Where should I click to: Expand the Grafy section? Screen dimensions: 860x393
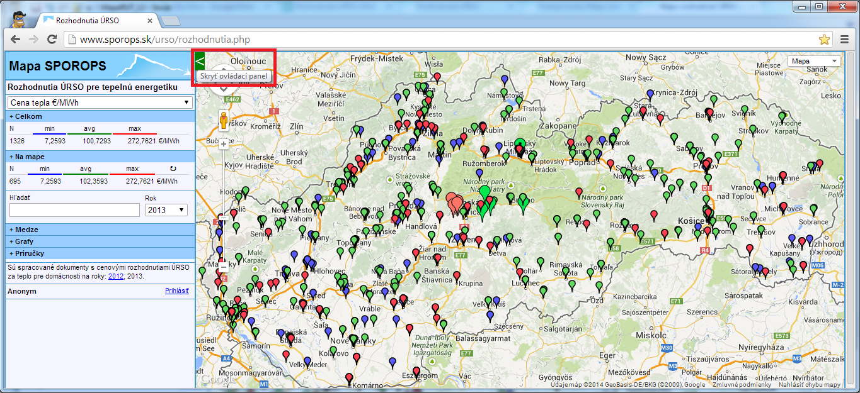pyautogui.click(x=100, y=241)
